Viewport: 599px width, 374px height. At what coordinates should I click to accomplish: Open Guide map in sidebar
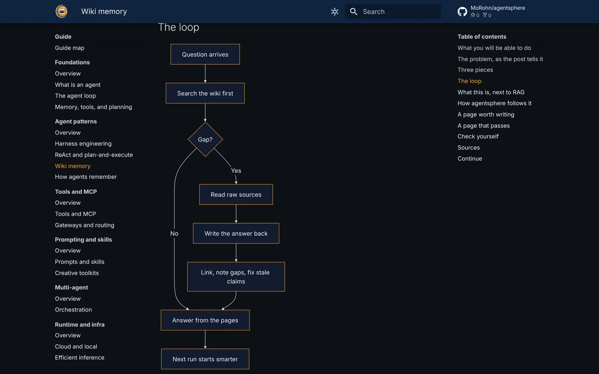[x=70, y=48]
